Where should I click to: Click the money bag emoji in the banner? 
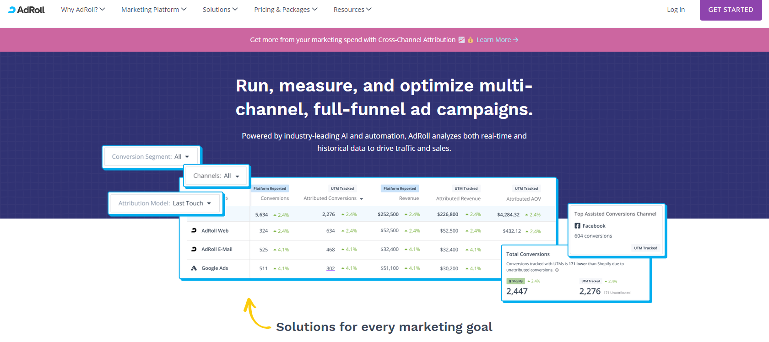[x=470, y=40]
